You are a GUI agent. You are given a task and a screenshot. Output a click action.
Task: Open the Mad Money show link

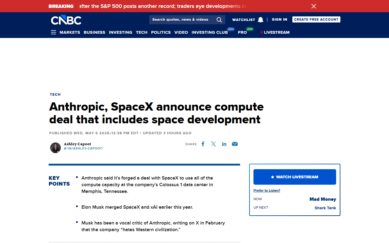coord(323,199)
